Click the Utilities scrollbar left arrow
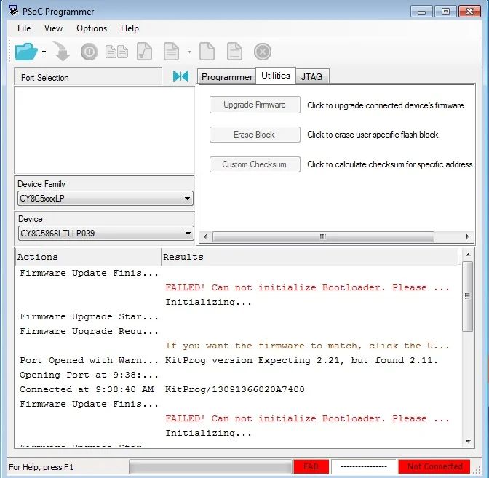This screenshot has height=478, width=489. tap(205, 236)
